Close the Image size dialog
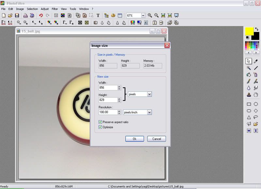Viewport: 261px width, 189px height. click(x=167, y=45)
